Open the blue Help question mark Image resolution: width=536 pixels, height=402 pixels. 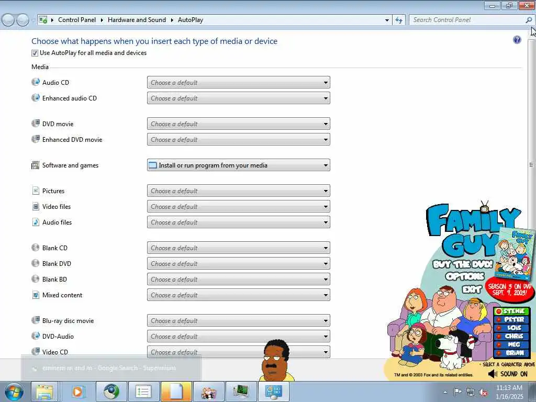tap(517, 40)
